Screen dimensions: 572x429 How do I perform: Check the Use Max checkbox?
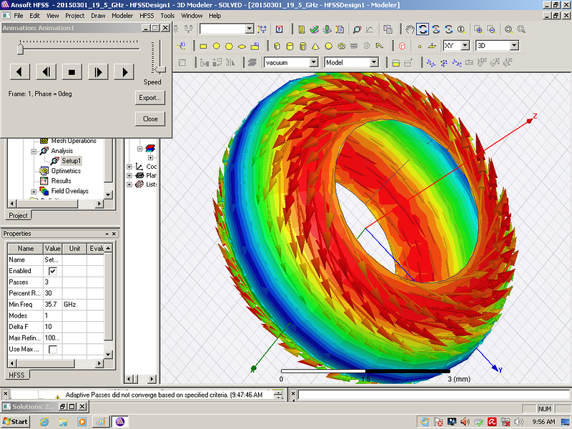(52, 349)
